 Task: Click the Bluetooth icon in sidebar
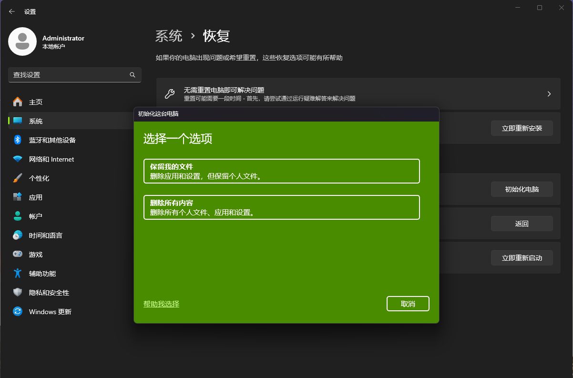(18, 140)
